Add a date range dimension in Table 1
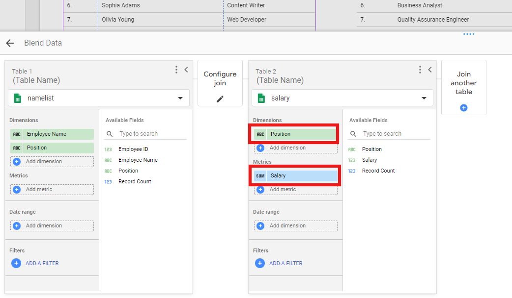Viewport: 512px width, 298px height. [52, 225]
